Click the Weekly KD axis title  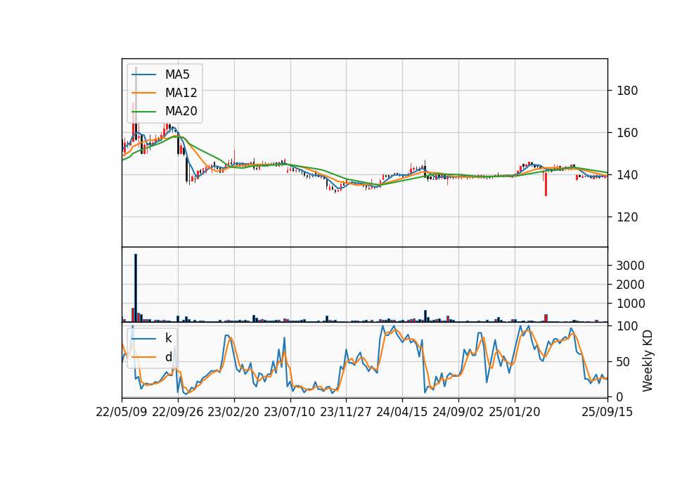648,361
